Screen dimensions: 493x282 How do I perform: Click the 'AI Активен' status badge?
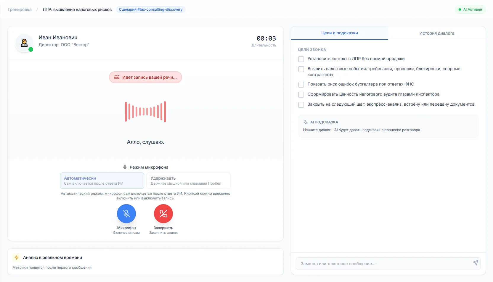pos(470,9)
